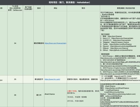Select the 【媒体链接】 heading line
Screen dimensions: 140x107
coord(105,54)
